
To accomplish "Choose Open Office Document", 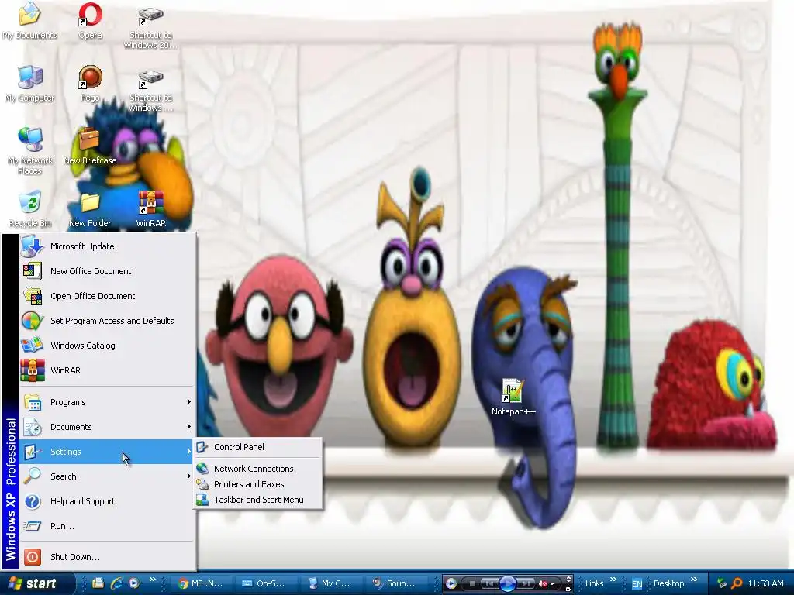I will coord(107,296).
